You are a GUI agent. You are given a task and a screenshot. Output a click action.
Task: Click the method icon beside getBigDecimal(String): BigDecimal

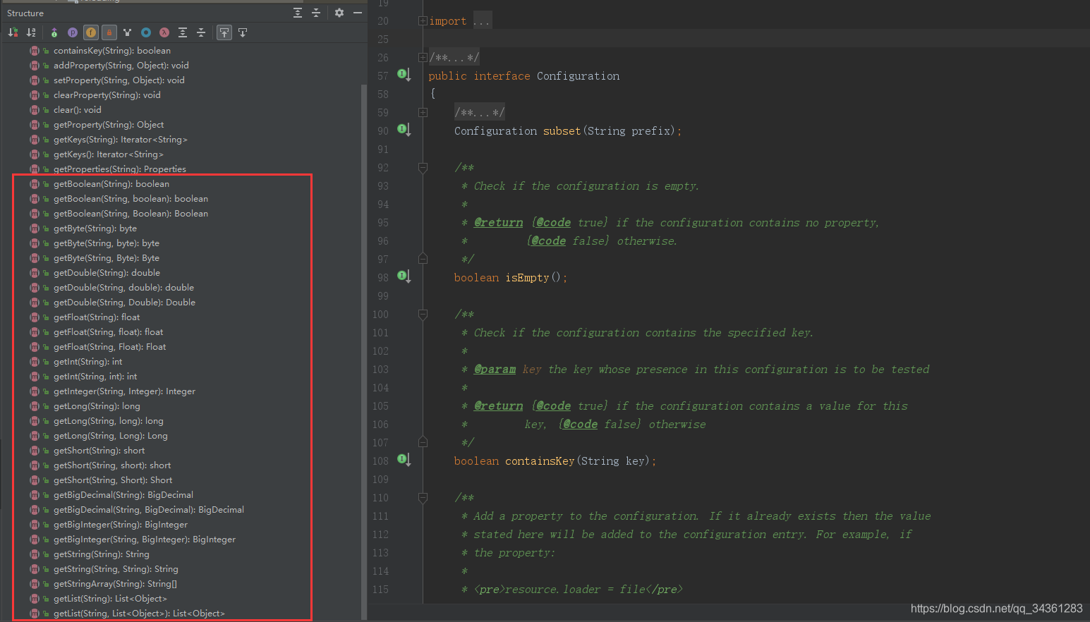(35, 495)
